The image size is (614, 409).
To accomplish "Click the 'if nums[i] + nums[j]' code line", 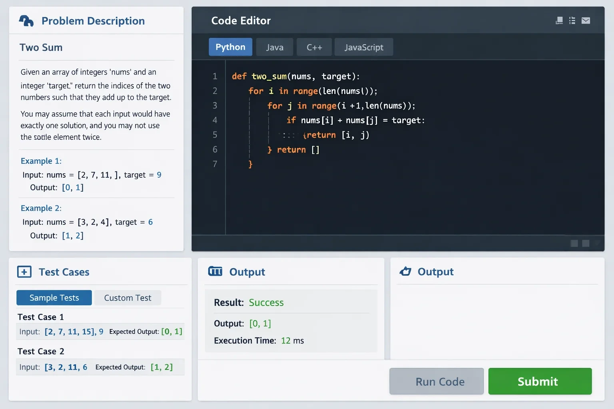I will 355,120.
